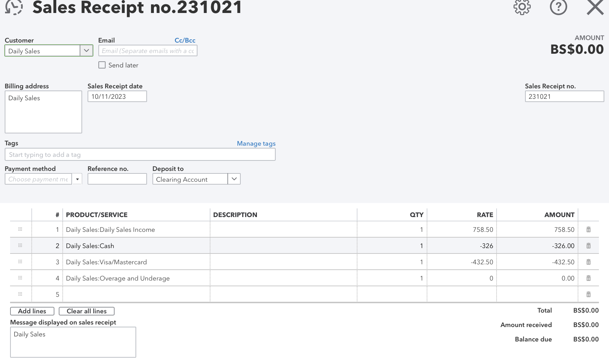The width and height of the screenshot is (609, 362).
Task: Delete the Visa/Mastercard line
Action: tap(588, 262)
